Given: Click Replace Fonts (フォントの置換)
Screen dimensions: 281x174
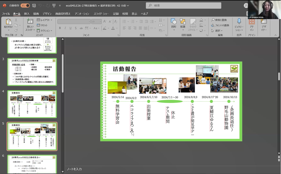Looking at the screenshot, I should [220, 25].
